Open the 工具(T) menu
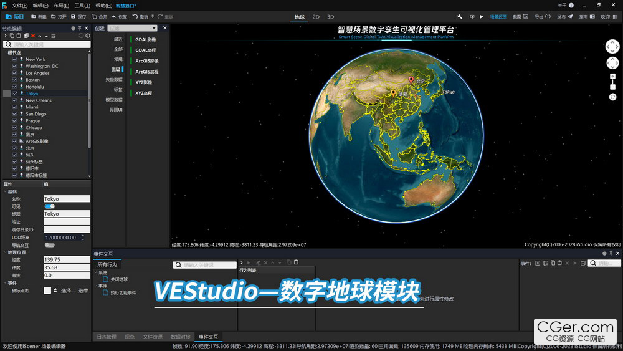 82,6
